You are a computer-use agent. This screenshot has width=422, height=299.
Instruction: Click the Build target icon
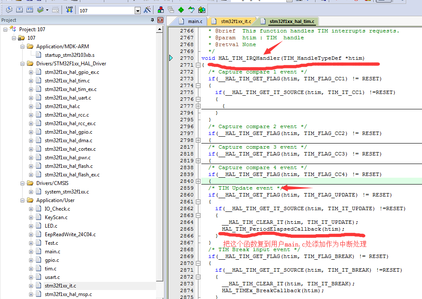20,10
